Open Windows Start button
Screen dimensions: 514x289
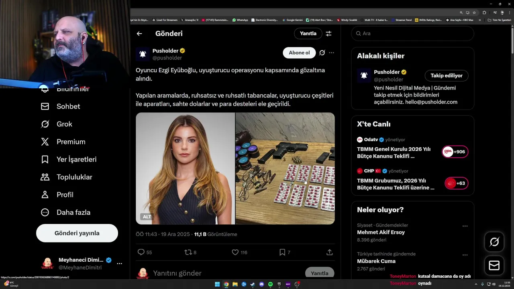pos(217,284)
